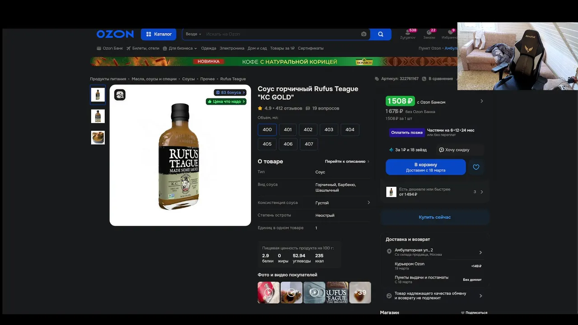Open 412 отзывов reviews link
The image size is (578, 325).
point(289,108)
